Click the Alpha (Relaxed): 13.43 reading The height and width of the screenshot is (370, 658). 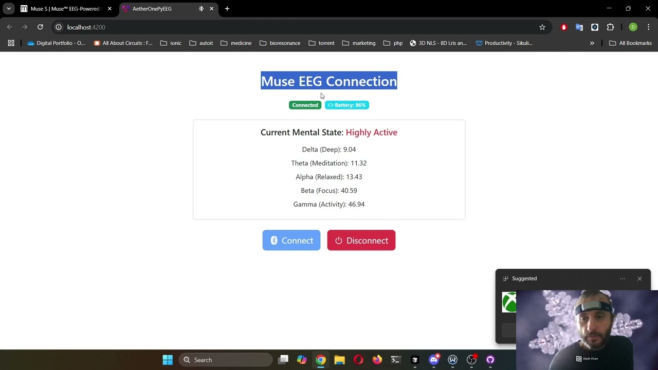329,177
